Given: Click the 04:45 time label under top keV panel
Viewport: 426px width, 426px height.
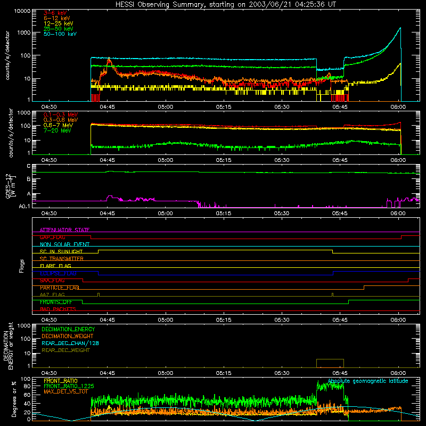Looking at the screenshot, I should coord(108,107).
